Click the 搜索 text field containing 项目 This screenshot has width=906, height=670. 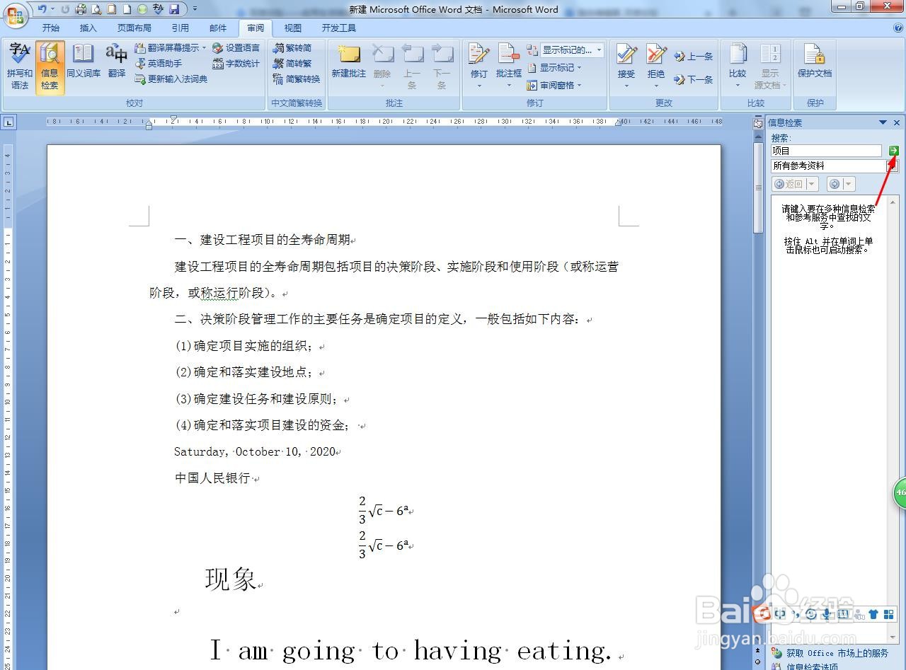click(826, 151)
